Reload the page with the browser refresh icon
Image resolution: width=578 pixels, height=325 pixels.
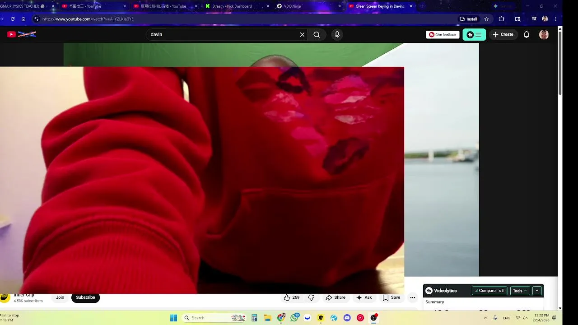click(13, 19)
